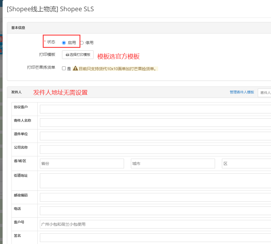Open the 寄件人 template dropdown
The height and width of the screenshot is (244, 271).
pos(264,93)
